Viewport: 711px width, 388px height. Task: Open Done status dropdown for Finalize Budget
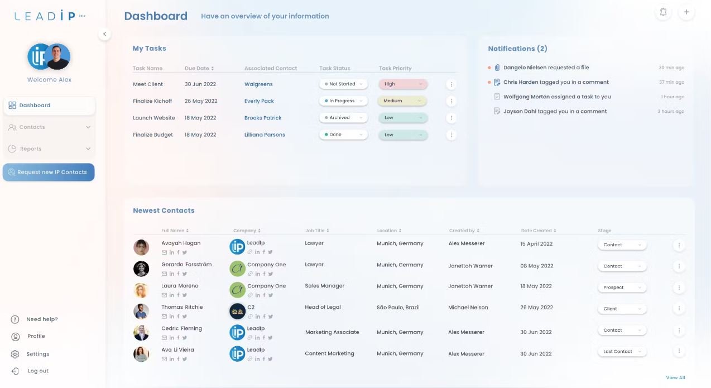343,135
